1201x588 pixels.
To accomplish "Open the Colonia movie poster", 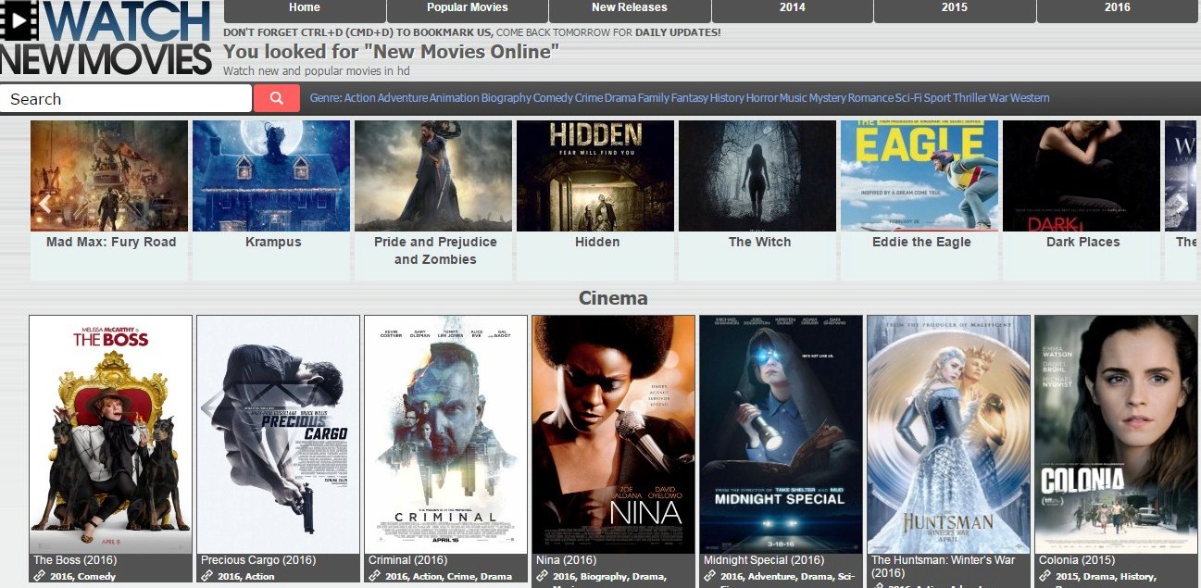I will point(1117,434).
